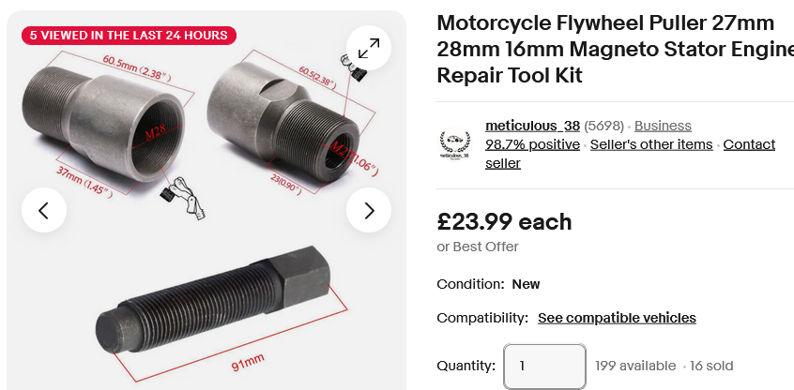Click the 5 viewed in last 24 hours badge
Screen dimensions: 794x390
coord(129,36)
